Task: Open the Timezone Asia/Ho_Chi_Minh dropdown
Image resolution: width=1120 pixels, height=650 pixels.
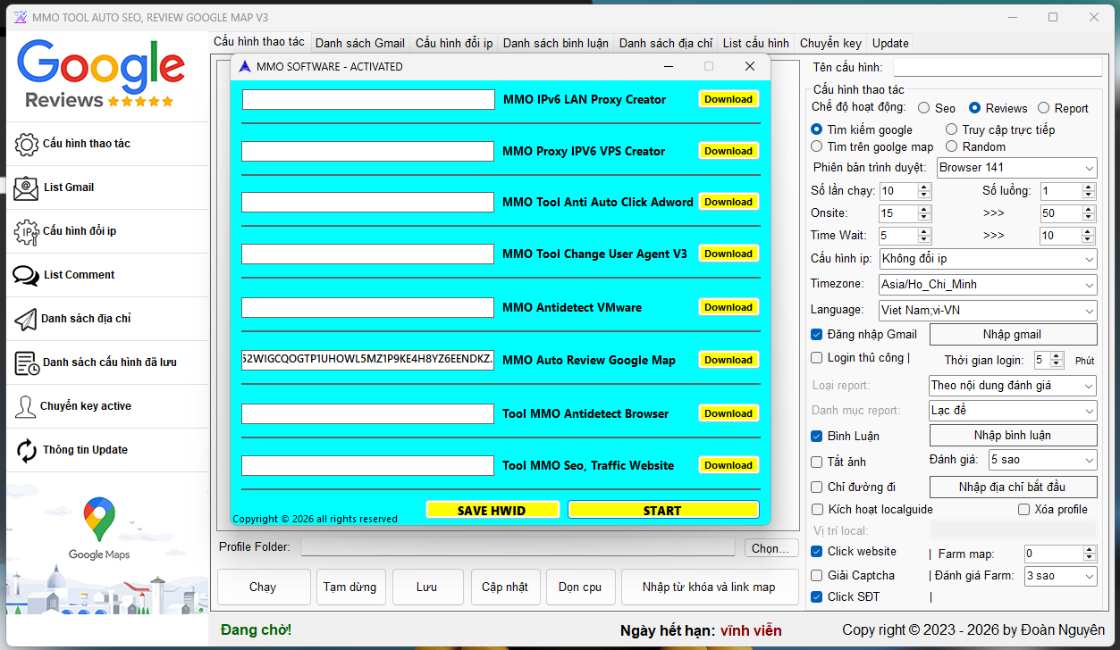Action: [989, 285]
